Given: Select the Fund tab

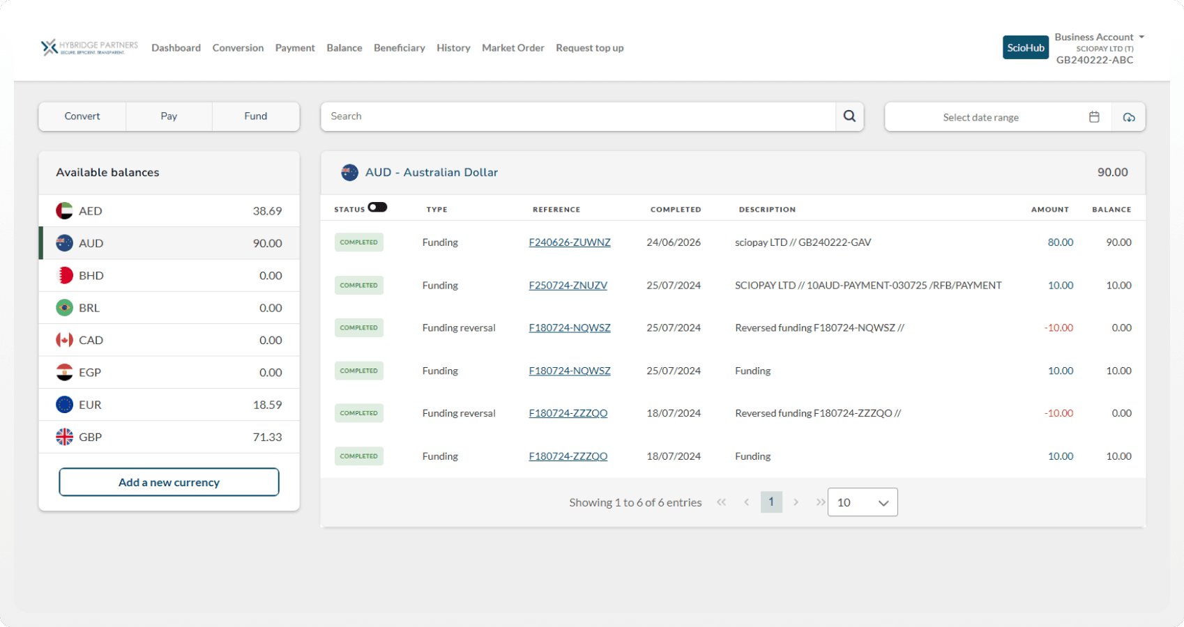Looking at the screenshot, I should click(256, 116).
